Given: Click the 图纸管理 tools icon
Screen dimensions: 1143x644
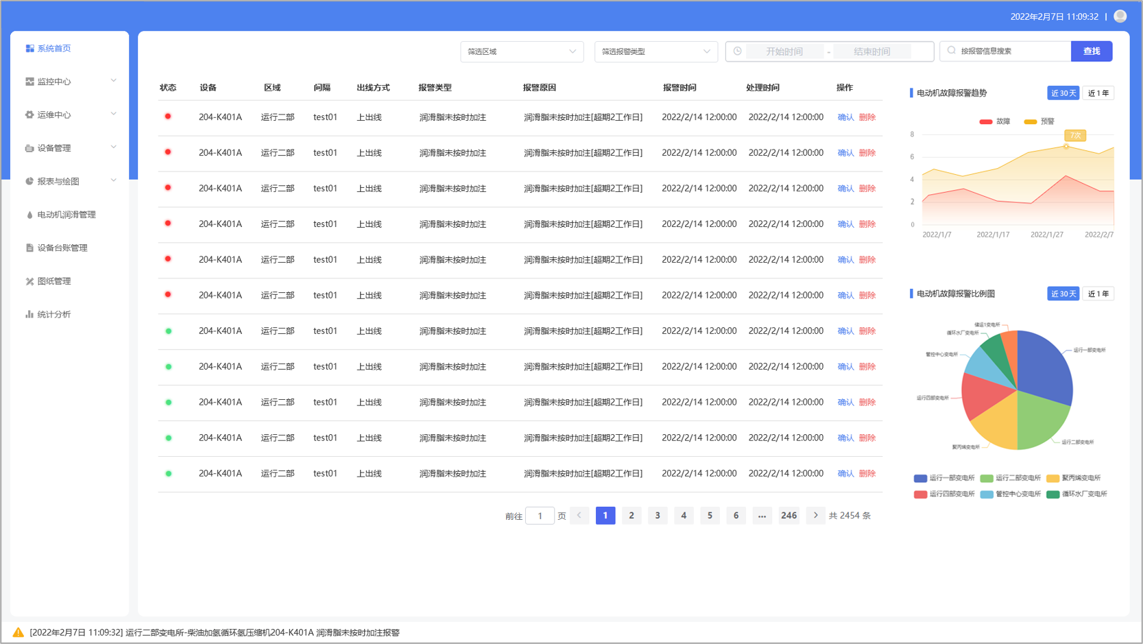Looking at the screenshot, I should [29, 281].
